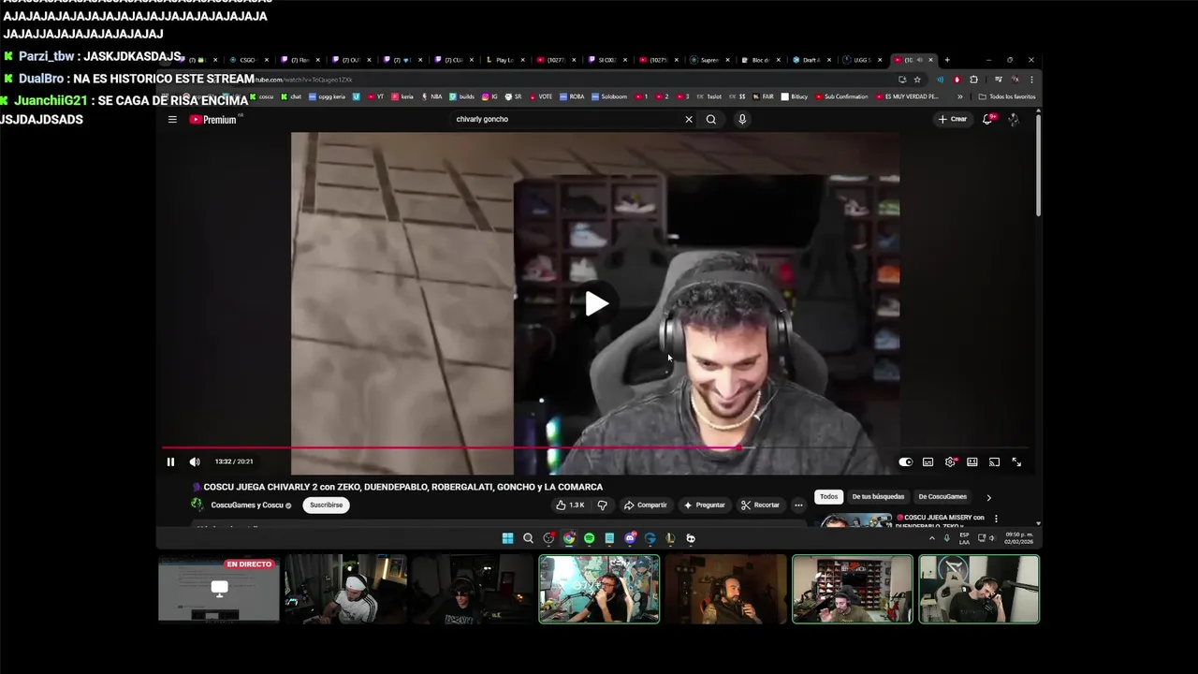Select the EN DIRECTO webcam thumbnail

(219, 589)
